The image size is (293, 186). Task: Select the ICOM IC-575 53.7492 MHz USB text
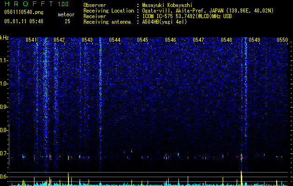coord(187,16)
